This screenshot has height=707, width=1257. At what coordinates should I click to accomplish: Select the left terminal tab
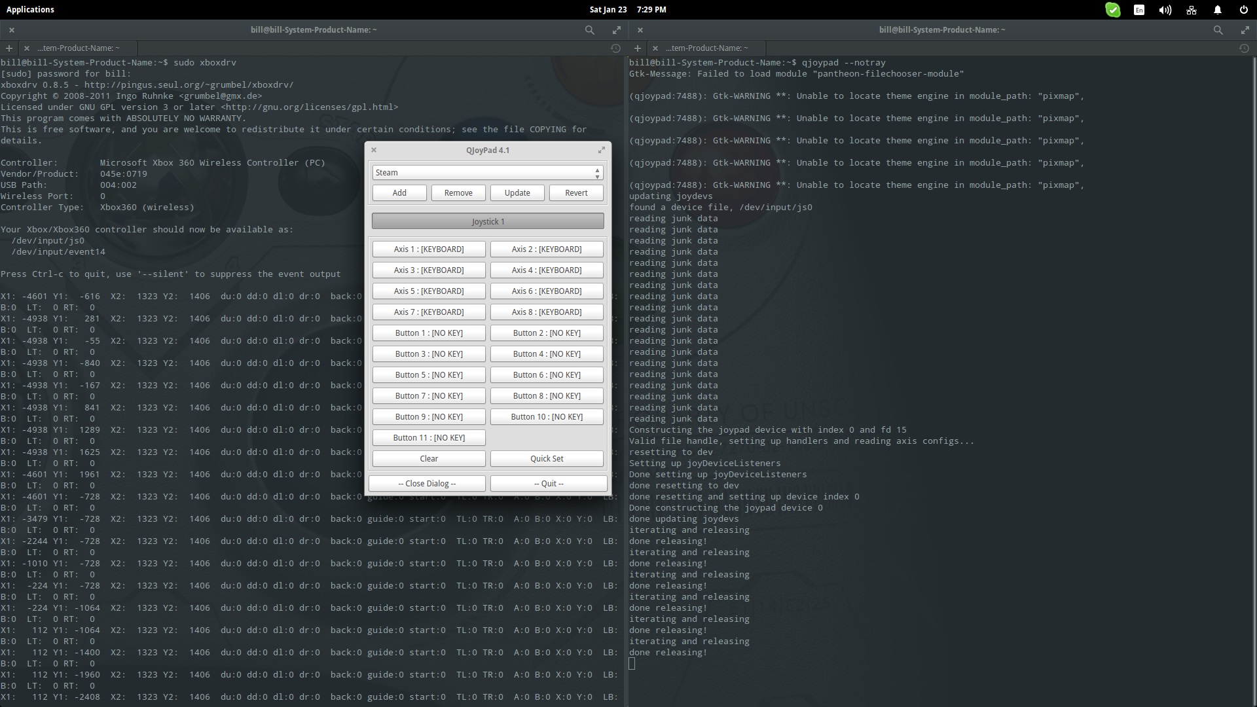[79, 48]
